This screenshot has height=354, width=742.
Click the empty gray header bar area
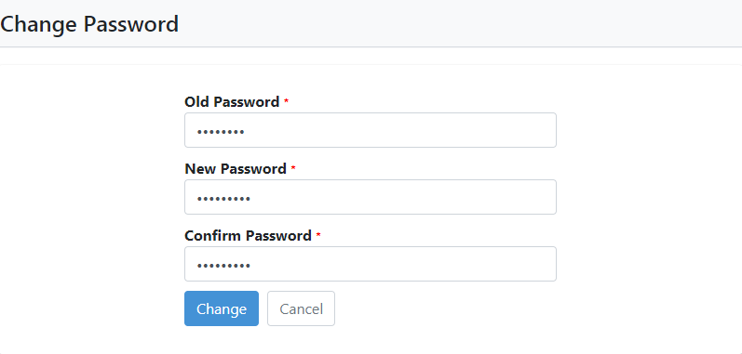[x=459, y=23]
